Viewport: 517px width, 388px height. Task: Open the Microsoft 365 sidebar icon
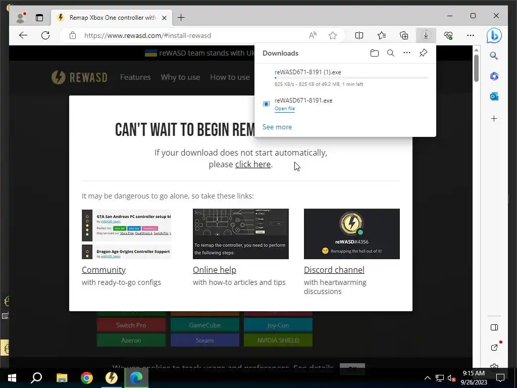pyautogui.click(x=494, y=76)
